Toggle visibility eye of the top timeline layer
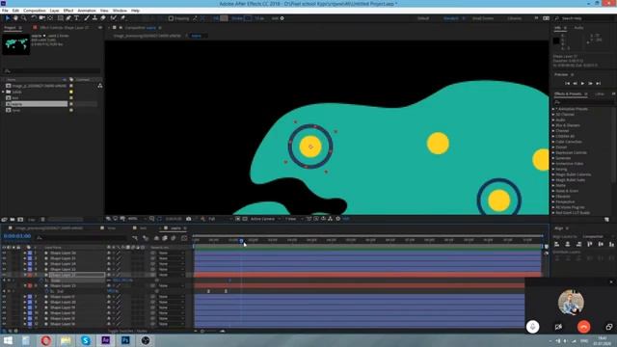Image resolution: width=617 pixels, height=347 pixels. (x=4, y=253)
